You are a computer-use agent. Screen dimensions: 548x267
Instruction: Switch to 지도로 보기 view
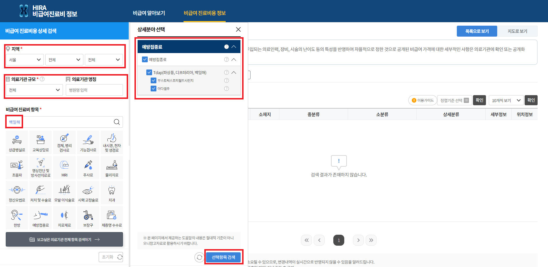pyautogui.click(x=517, y=31)
